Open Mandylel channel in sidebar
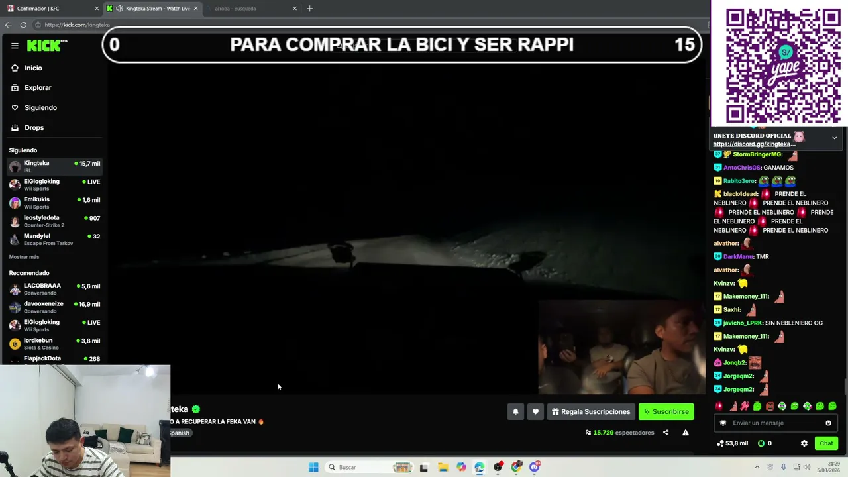848x477 pixels. 53,239
